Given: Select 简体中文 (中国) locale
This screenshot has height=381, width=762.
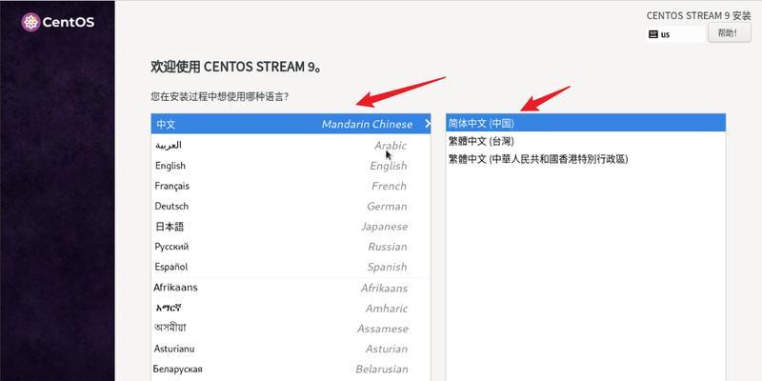Looking at the screenshot, I should point(586,124).
